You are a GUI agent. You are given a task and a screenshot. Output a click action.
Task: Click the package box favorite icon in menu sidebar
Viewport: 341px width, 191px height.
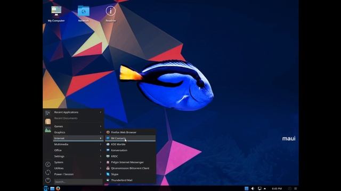coord(48,121)
